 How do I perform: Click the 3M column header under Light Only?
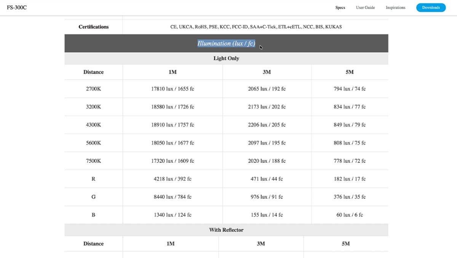point(267,72)
